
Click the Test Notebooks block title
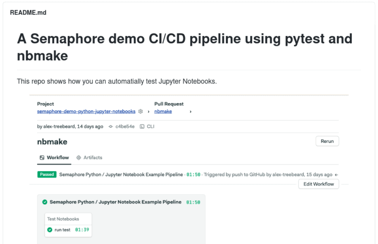(63, 219)
